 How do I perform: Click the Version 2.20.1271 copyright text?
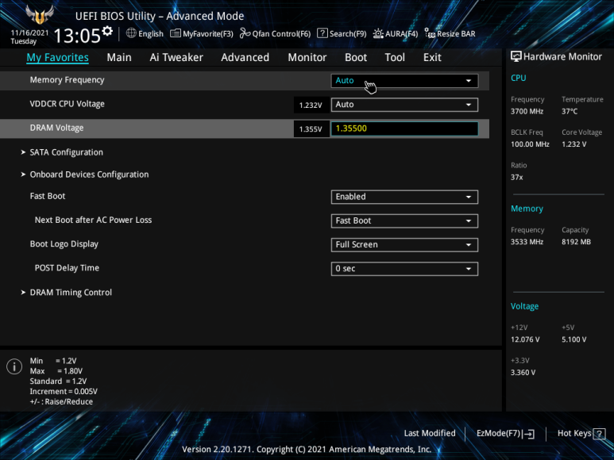coord(307,450)
